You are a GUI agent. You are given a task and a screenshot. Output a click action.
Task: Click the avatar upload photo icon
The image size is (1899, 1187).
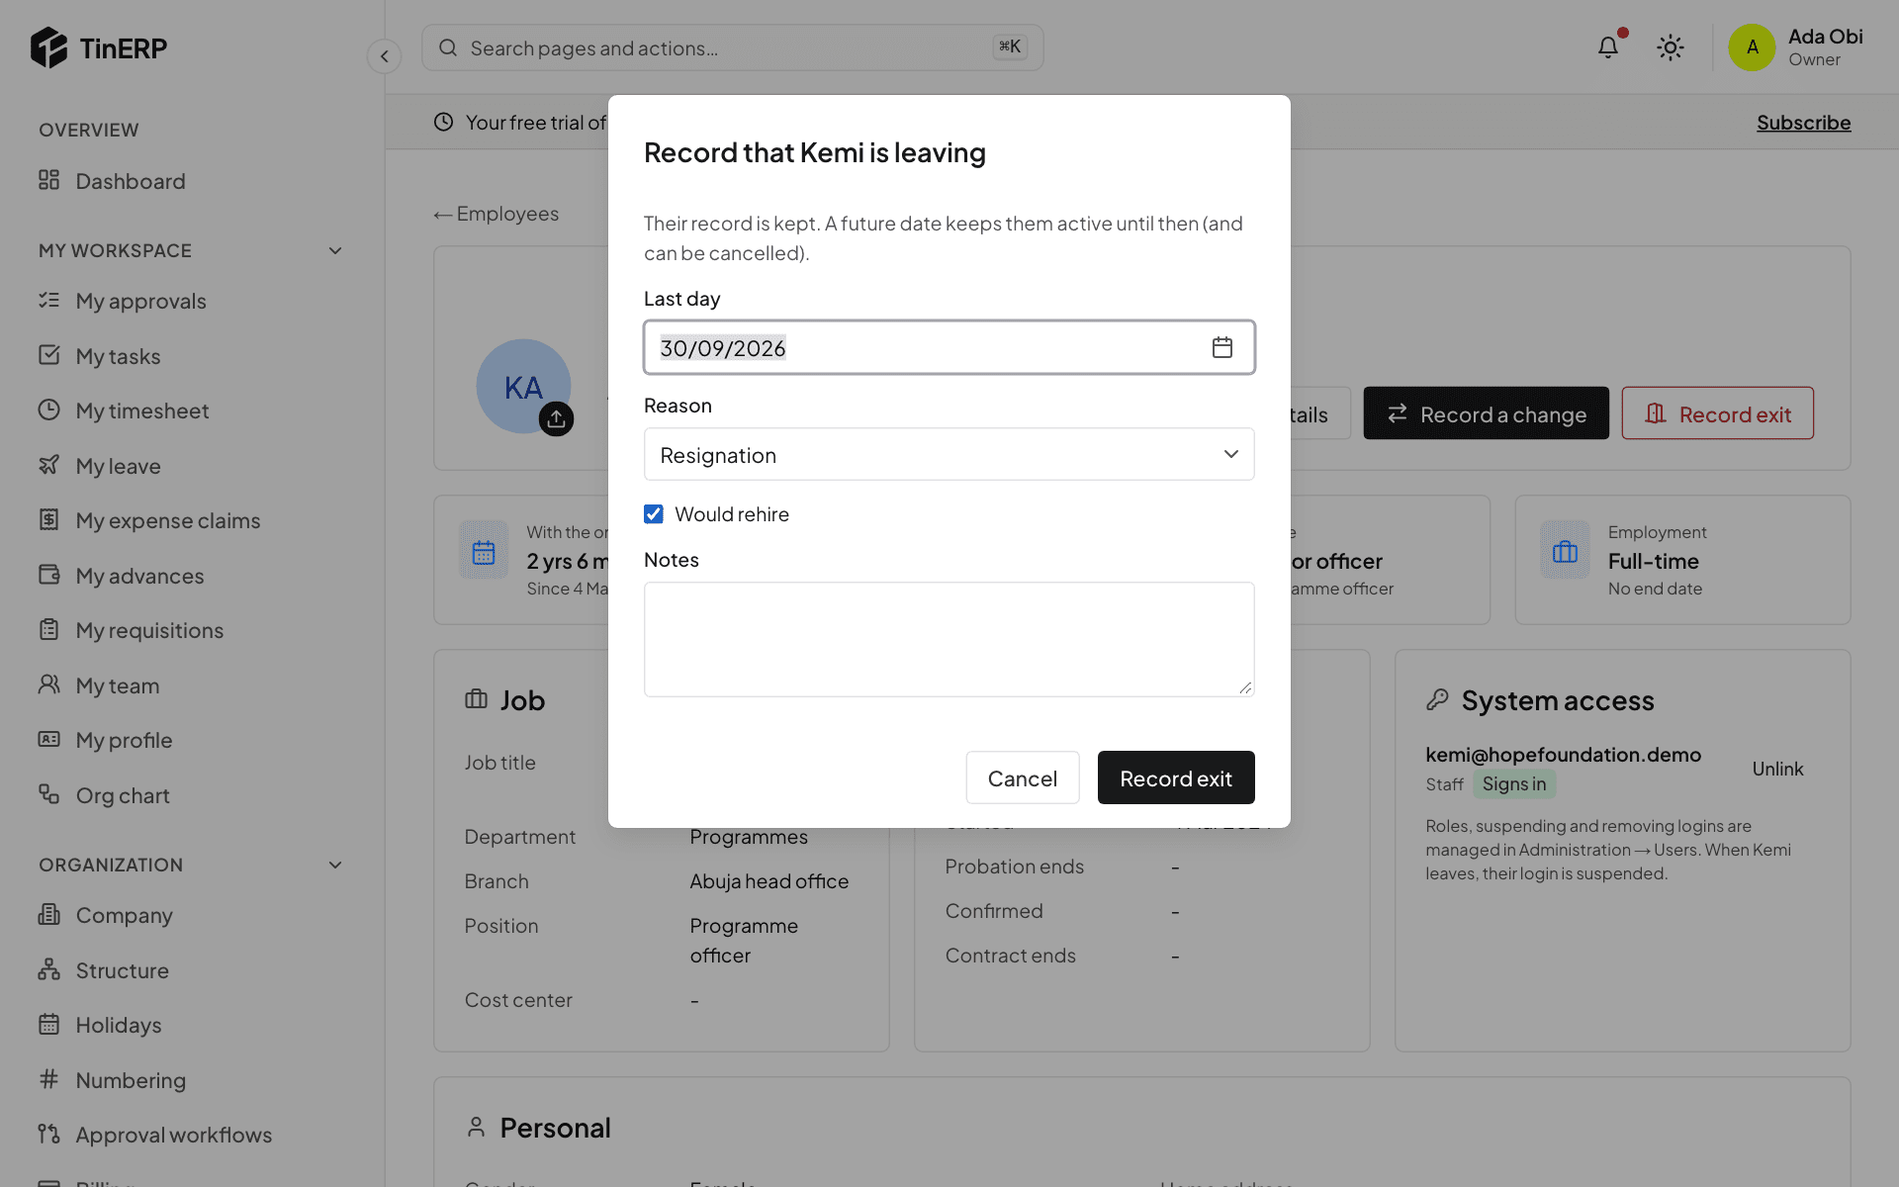pyautogui.click(x=556, y=418)
